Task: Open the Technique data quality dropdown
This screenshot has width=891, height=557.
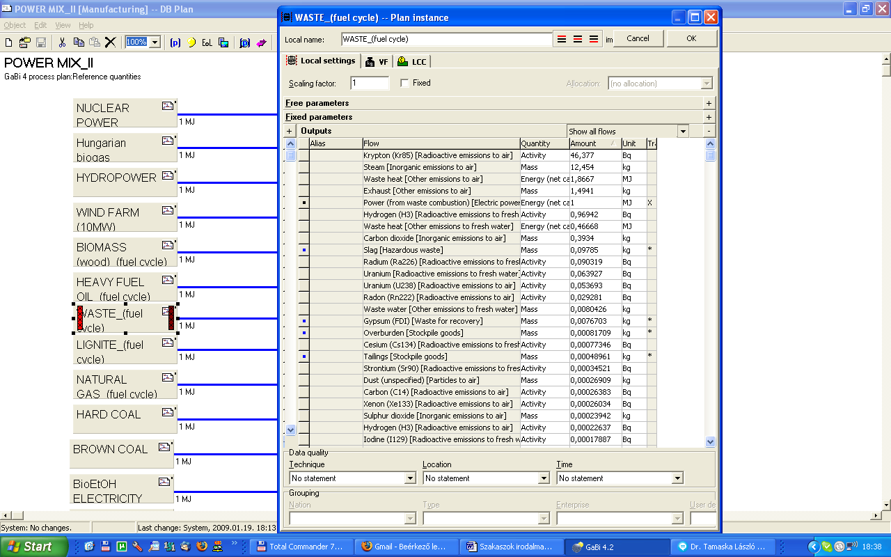Action: [x=409, y=478]
